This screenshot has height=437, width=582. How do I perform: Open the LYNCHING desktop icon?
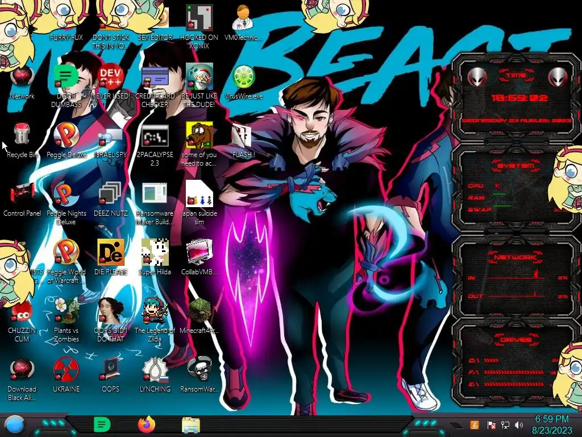(x=155, y=376)
